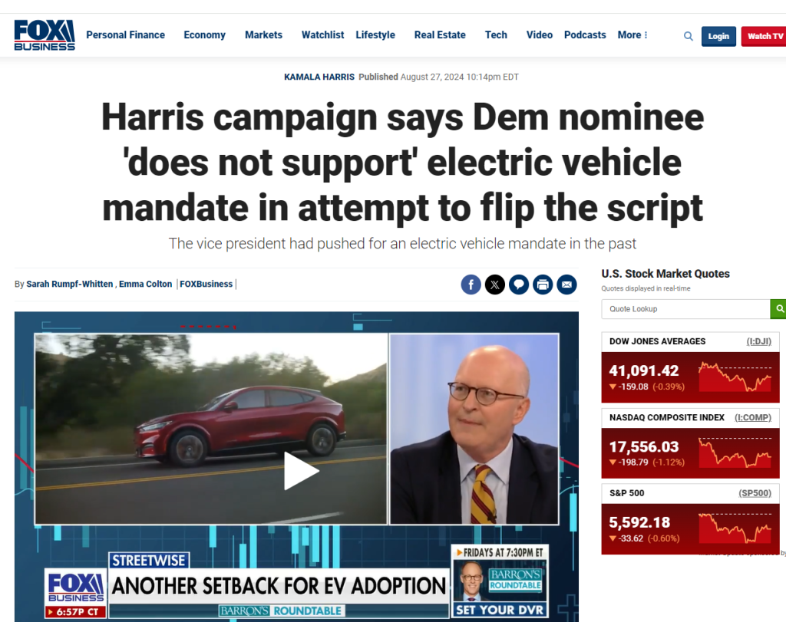Click green quote lookup search button
This screenshot has height=622, width=786.
coord(778,309)
